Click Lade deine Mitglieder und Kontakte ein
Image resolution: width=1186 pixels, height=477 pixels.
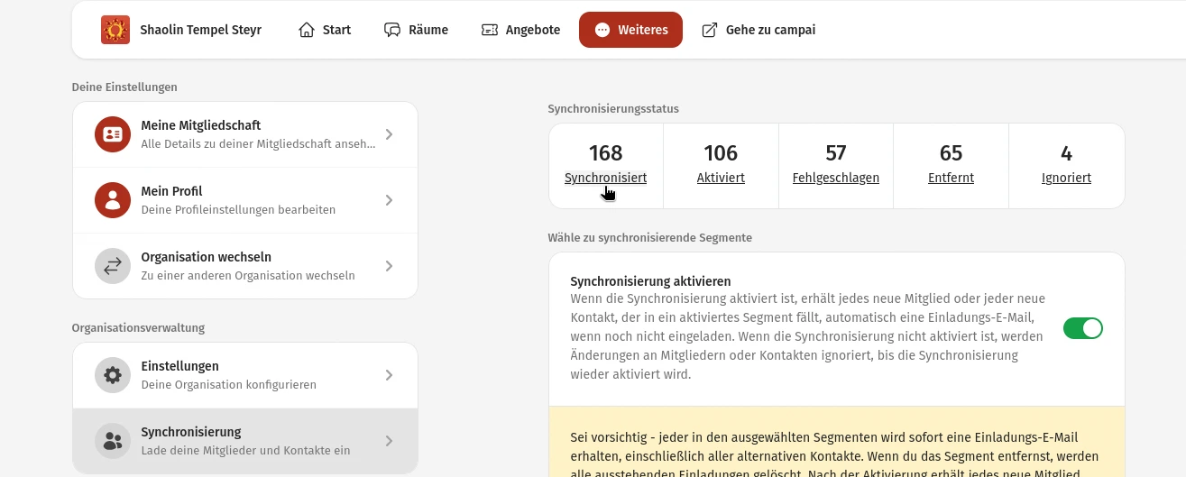[x=245, y=450]
